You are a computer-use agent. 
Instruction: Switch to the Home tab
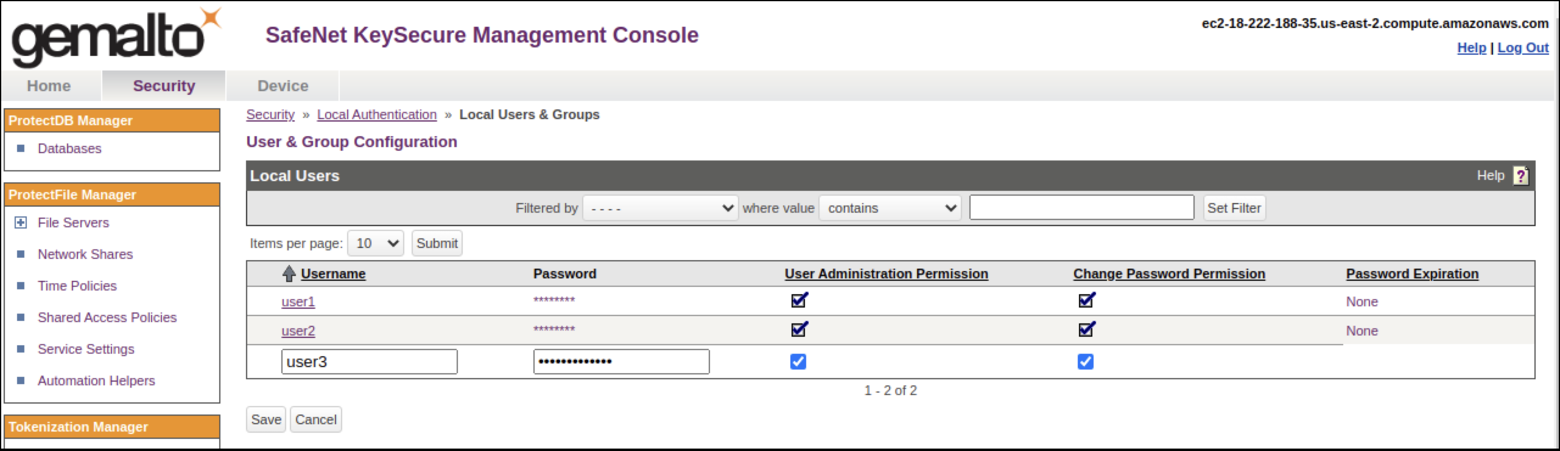coord(49,86)
